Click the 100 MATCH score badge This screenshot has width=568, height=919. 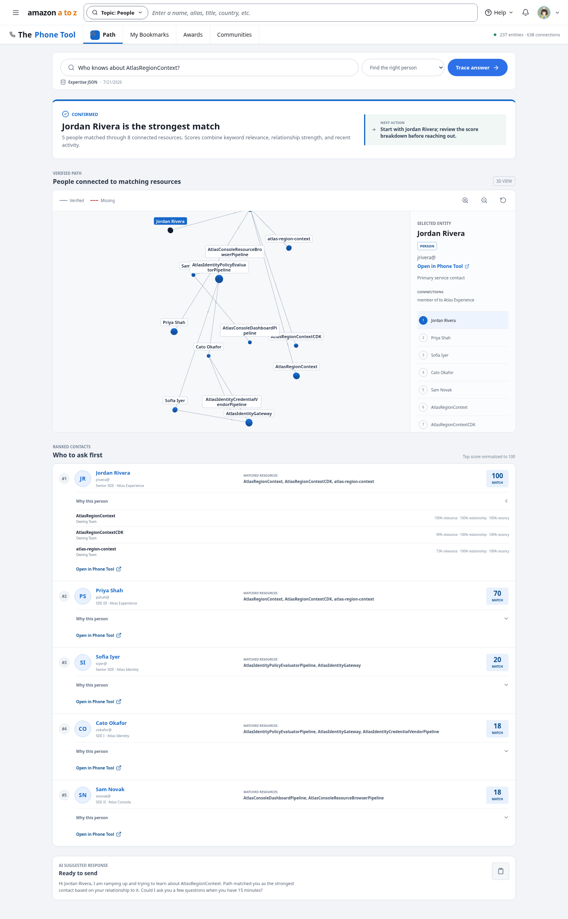pyautogui.click(x=497, y=479)
